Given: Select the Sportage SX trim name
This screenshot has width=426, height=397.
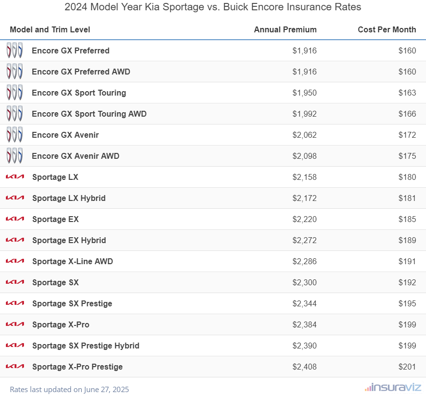Looking at the screenshot, I should [55, 282].
